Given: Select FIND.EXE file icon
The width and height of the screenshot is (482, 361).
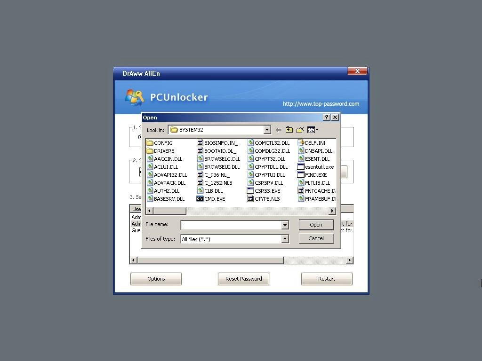Looking at the screenshot, I should tap(301, 175).
